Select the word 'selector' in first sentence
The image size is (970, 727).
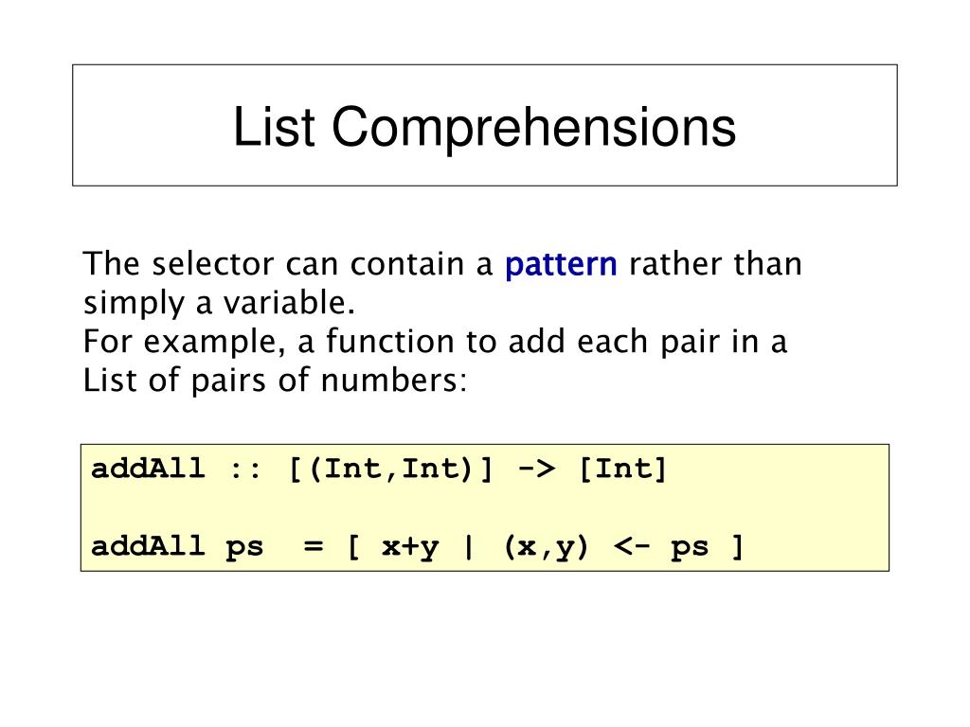click(213, 264)
